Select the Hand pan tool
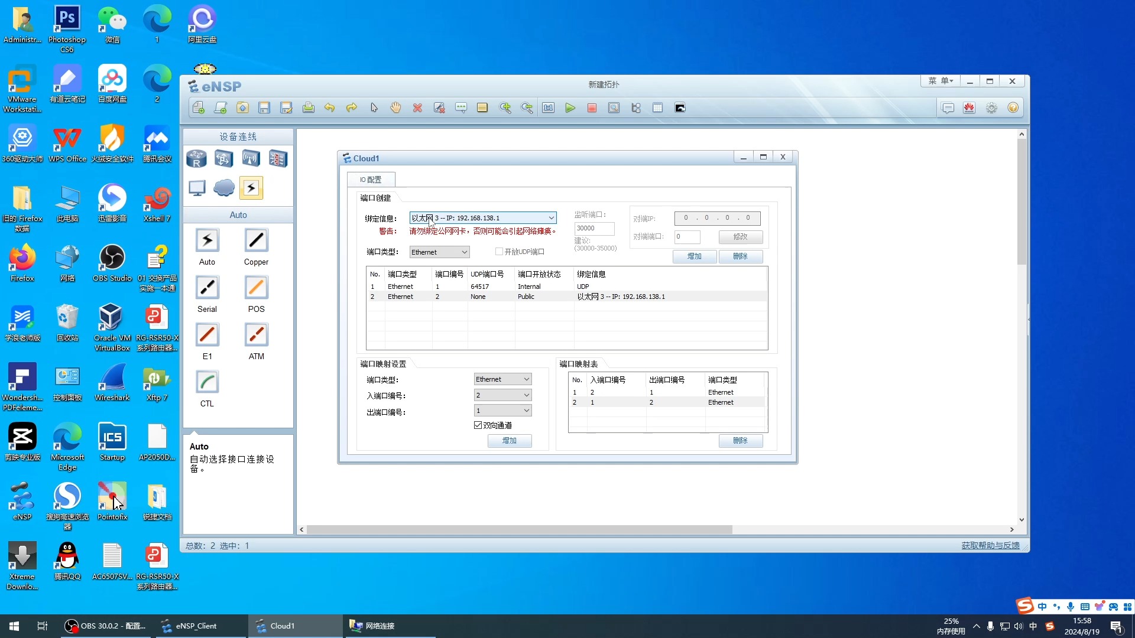Screen dimensions: 1135x638 tap(395, 108)
